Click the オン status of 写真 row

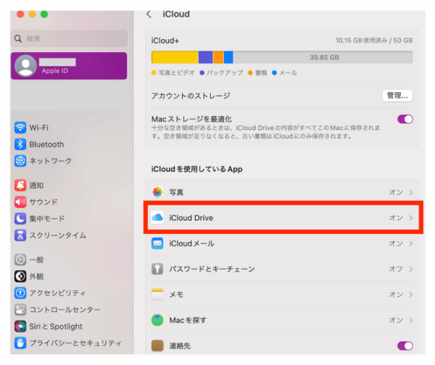[396, 192]
